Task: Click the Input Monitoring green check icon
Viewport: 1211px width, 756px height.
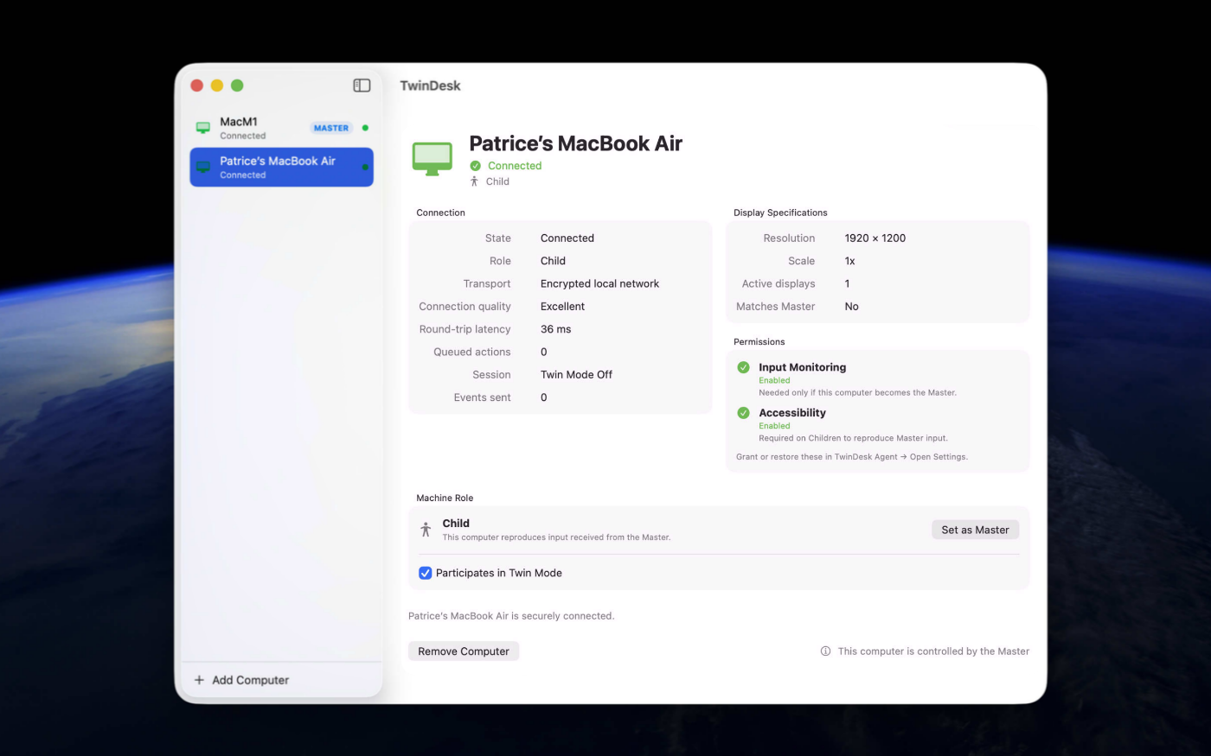Action: (x=743, y=367)
